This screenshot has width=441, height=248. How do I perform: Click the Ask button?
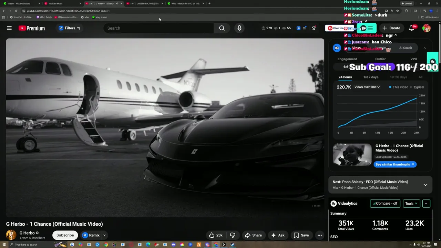click(278, 235)
